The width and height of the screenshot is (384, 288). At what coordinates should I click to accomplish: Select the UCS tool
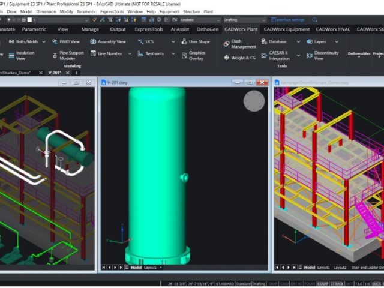pos(146,41)
